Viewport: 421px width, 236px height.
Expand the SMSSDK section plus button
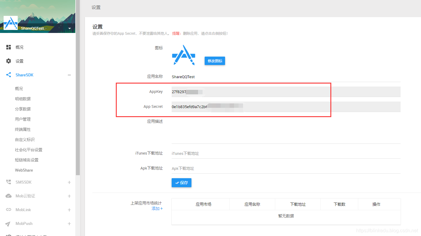pos(69,182)
